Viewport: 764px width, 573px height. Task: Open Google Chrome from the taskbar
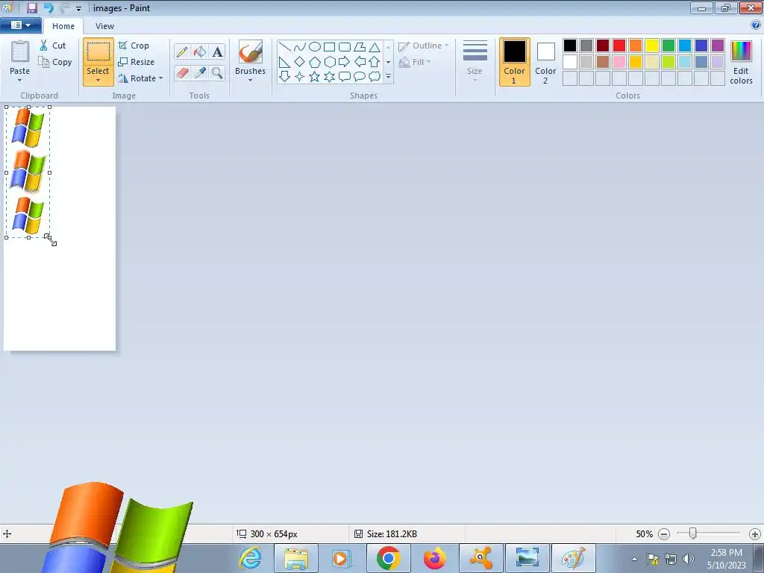[388, 558]
